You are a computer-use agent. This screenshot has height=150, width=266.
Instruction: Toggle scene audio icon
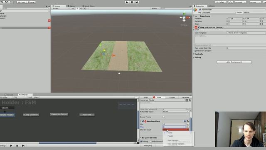click(x=81, y=8)
